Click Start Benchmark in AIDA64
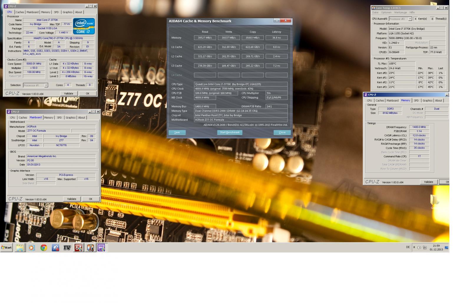 (x=230, y=132)
